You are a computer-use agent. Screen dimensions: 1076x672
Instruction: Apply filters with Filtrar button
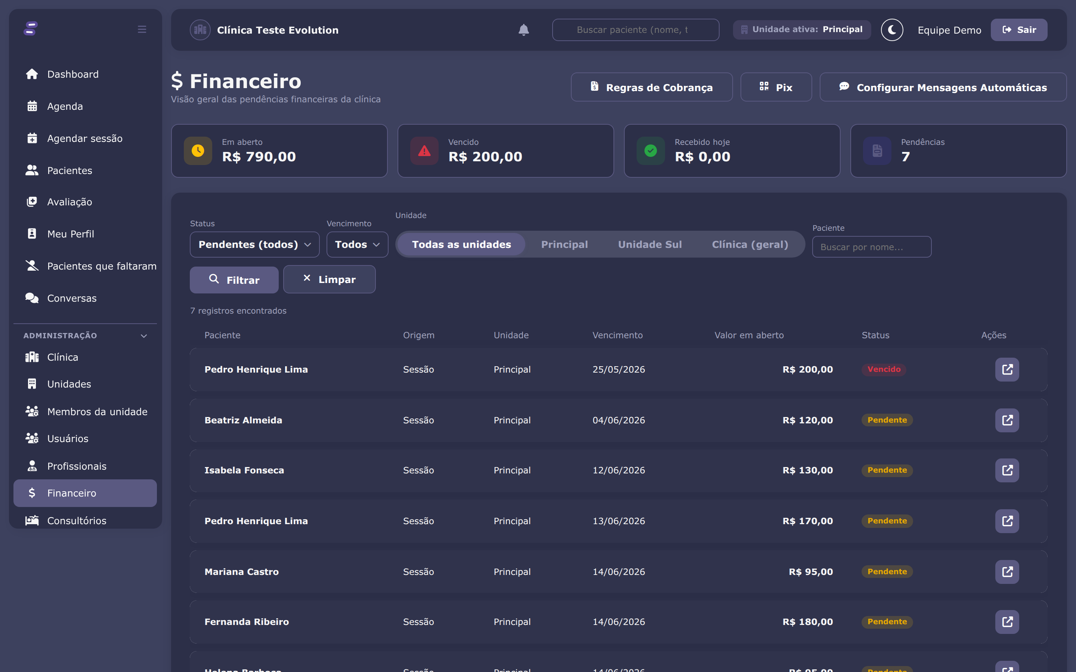(234, 280)
